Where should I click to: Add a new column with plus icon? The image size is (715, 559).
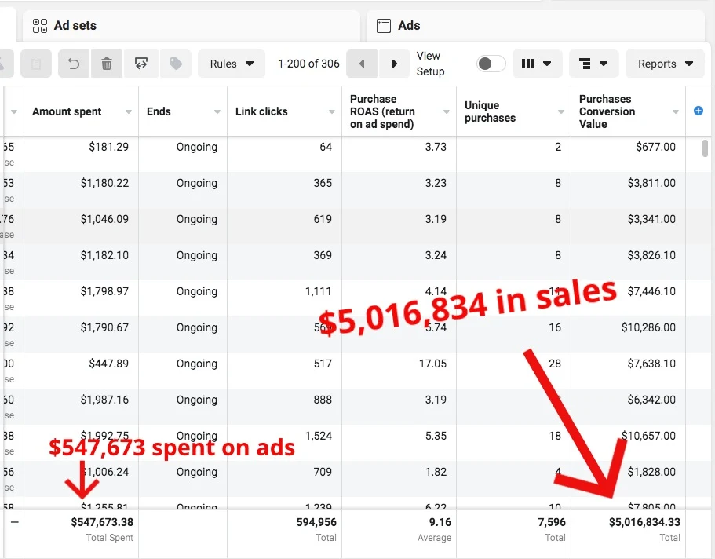coord(699,111)
